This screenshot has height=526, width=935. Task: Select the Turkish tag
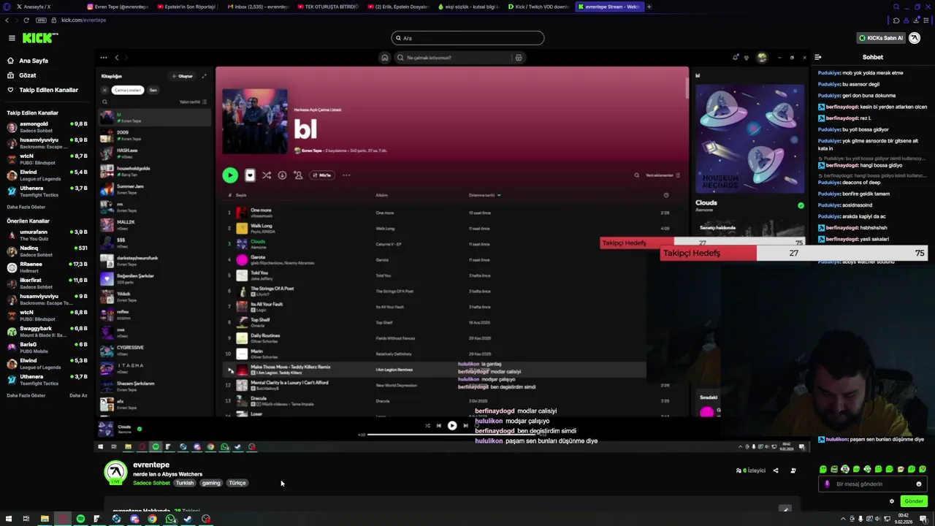tap(185, 483)
